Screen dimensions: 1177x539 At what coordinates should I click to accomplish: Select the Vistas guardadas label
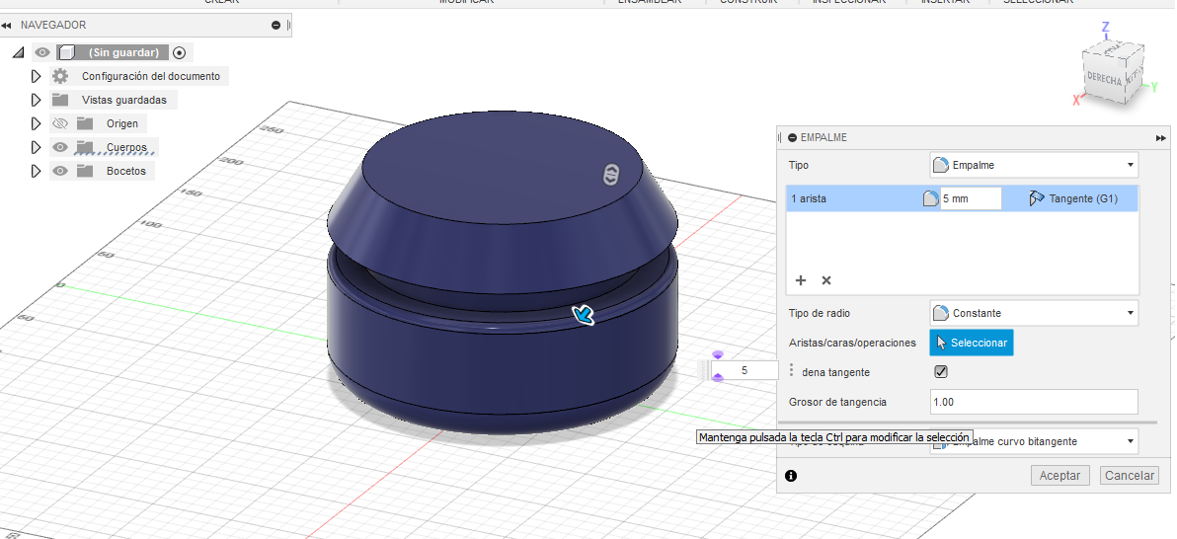pyautogui.click(x=123, y=100)
